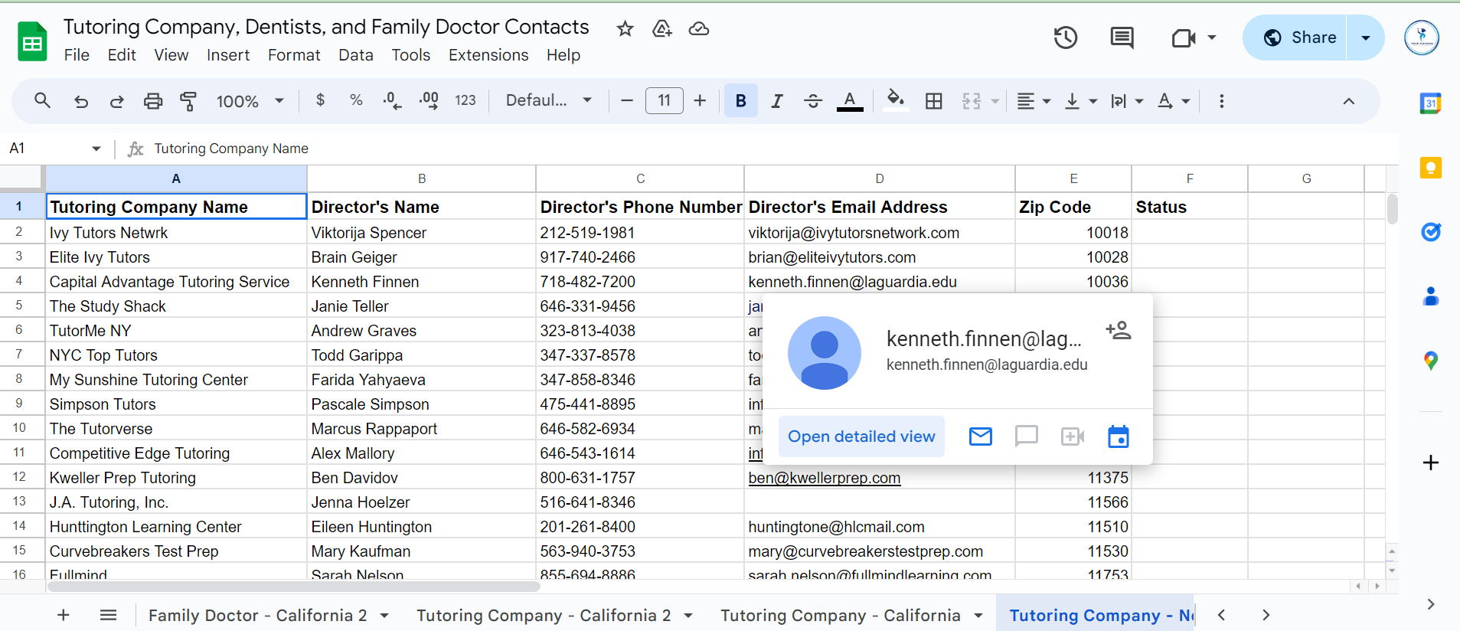Image resolution: width=1460 pixels, height=631 pixels.
Task: Switch to Tutoring Company - California 2 sheet
Action: pyautogui.click(x=544, y=616)
